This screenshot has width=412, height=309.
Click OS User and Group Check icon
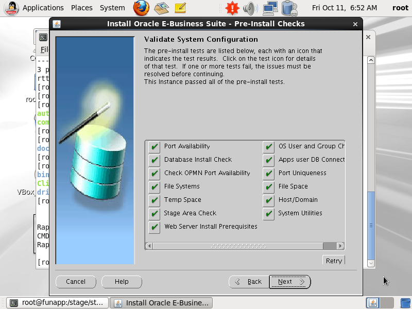tap(268, 147)
